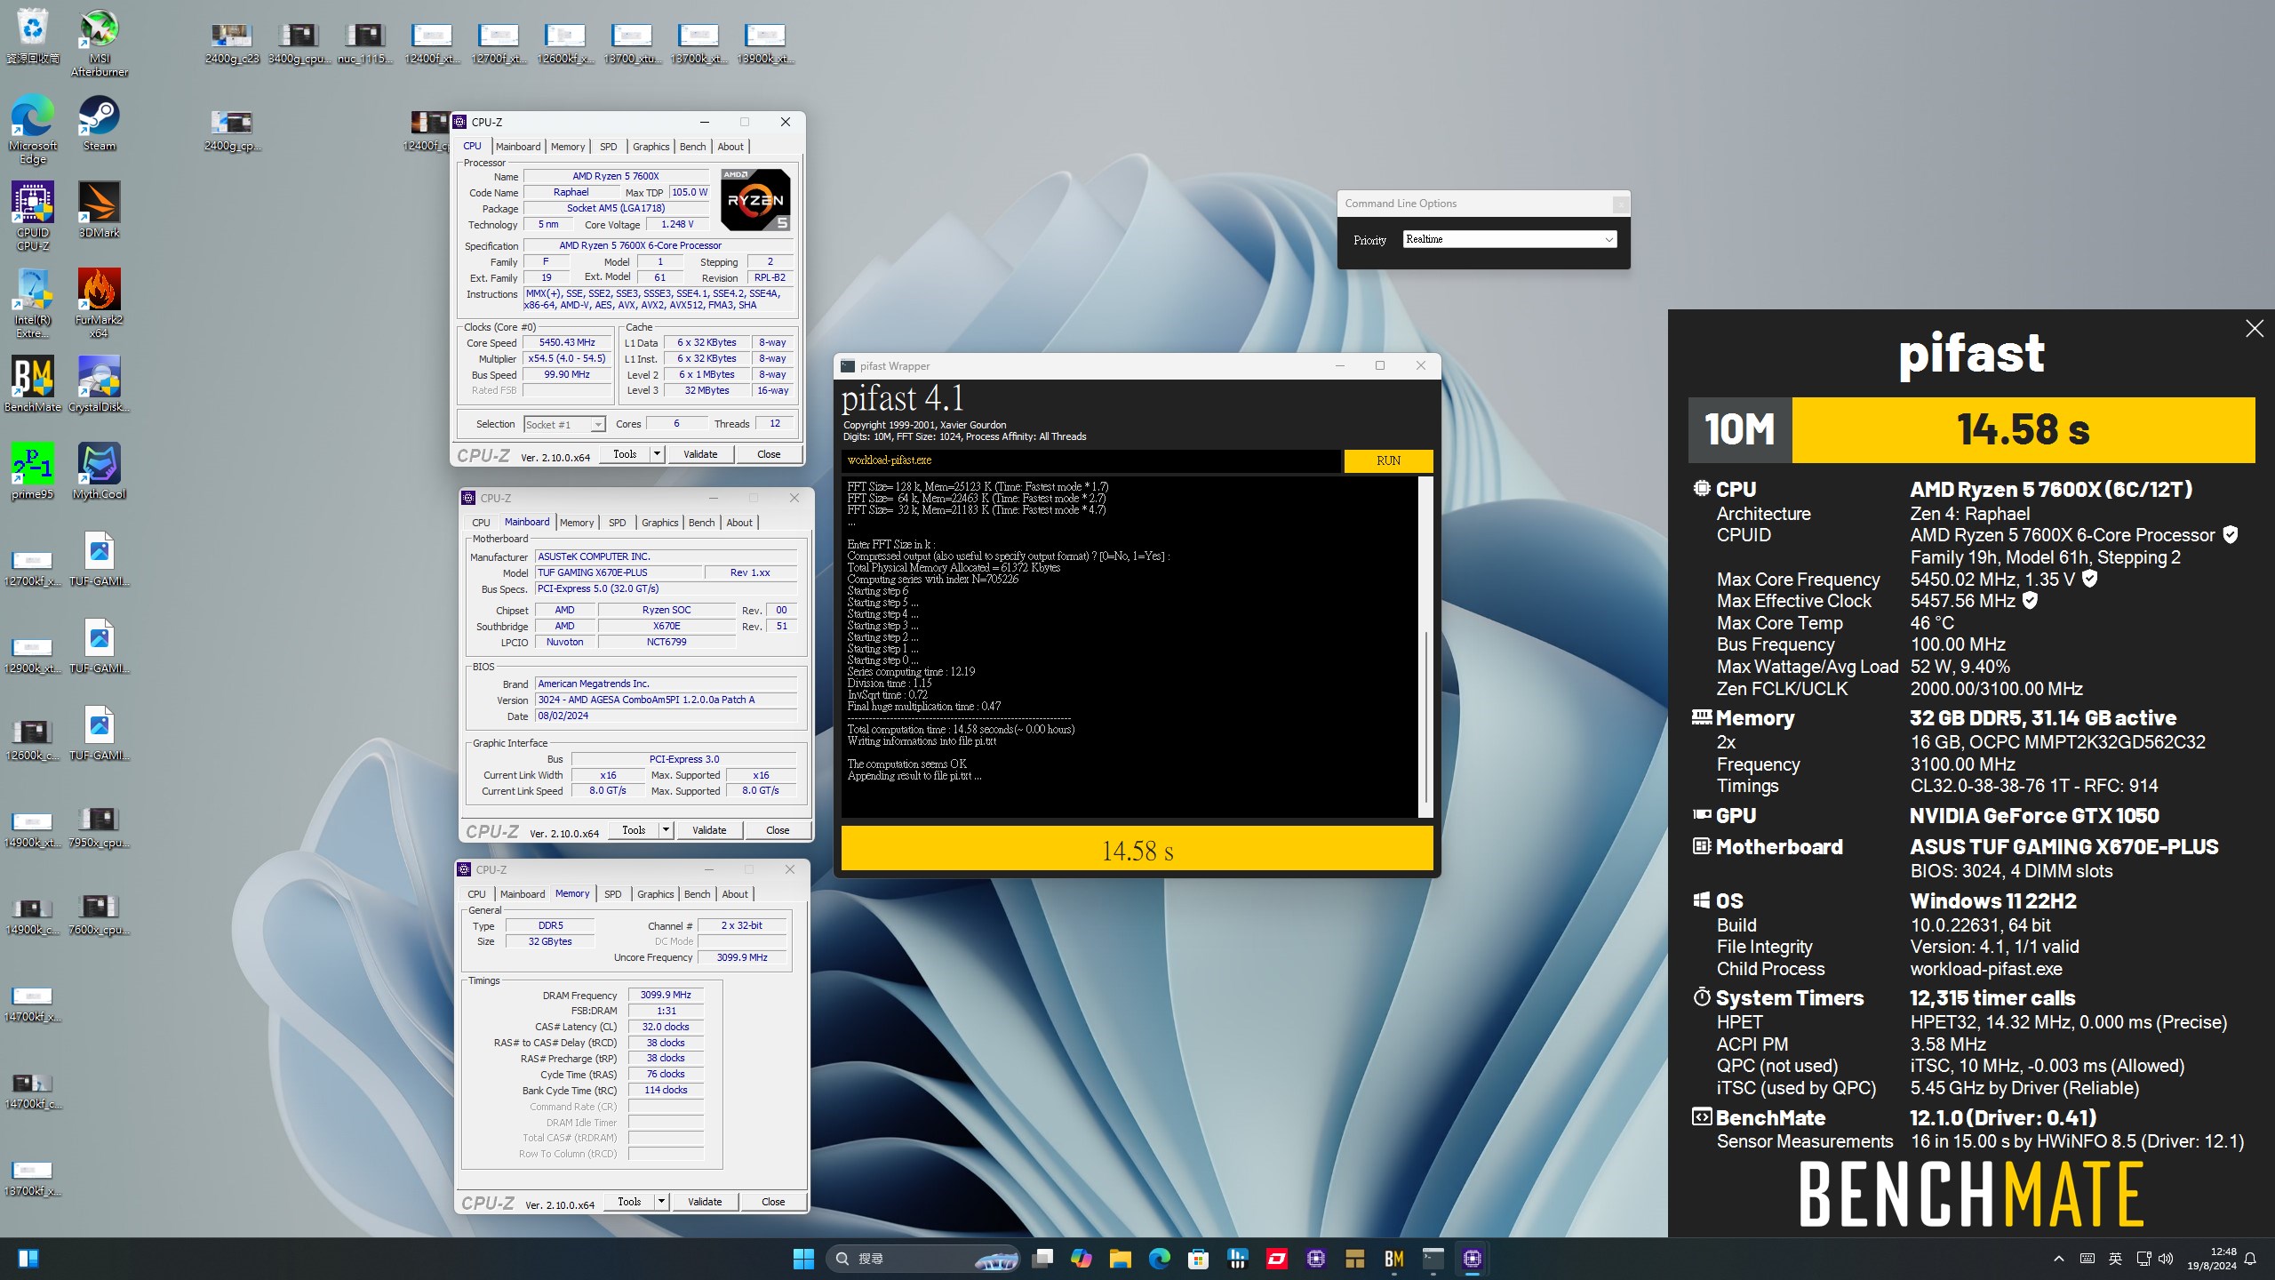This screenshot has width=2275, height=1280.
Task: Open Microsoft Store from taskbar
Action: click(x=1198, y=1259)
